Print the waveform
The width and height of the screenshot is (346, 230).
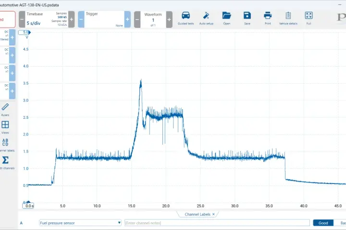pos(268,18)
